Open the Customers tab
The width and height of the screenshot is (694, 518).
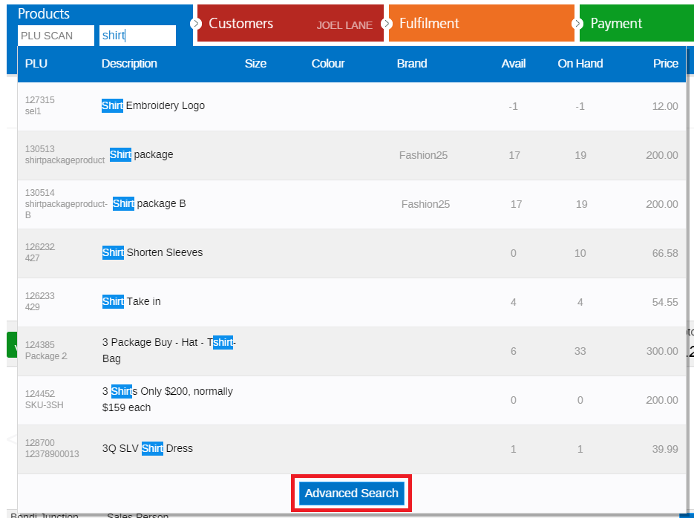click(x=290, y=23)
